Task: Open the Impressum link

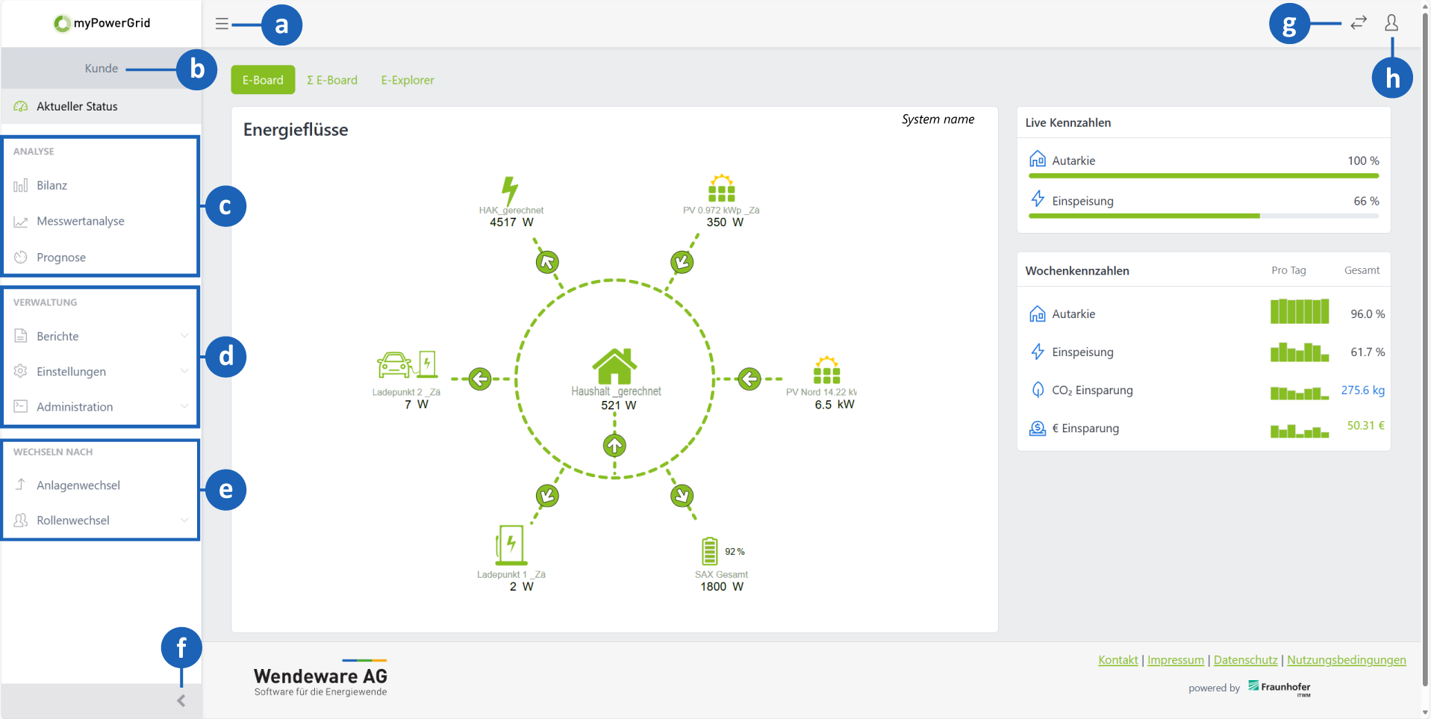Action: [x=1175, y=660]
